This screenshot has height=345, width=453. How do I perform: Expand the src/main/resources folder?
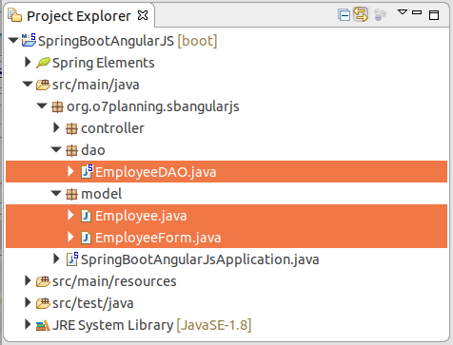[x=28, y=281]
